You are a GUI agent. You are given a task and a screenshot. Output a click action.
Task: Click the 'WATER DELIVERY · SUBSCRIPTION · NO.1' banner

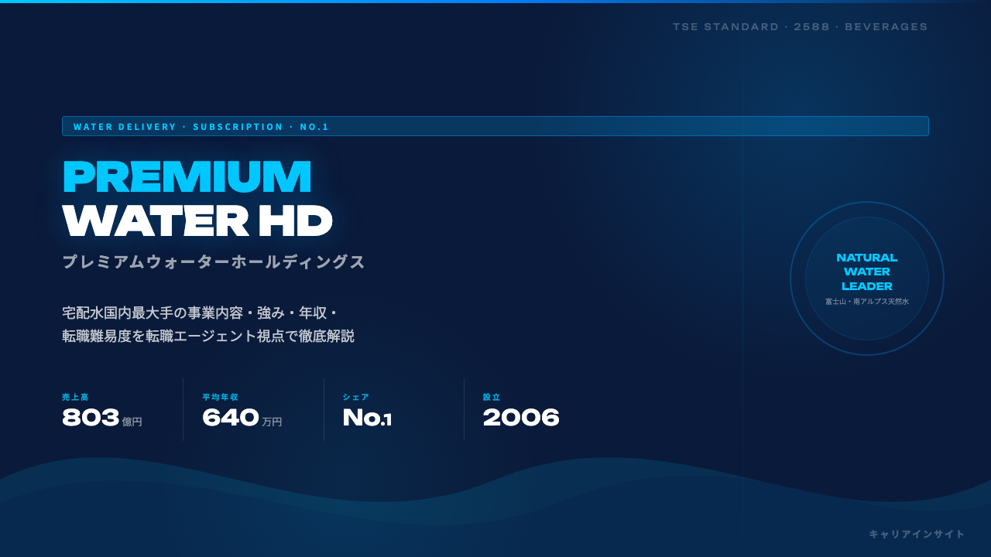[495, 126]
